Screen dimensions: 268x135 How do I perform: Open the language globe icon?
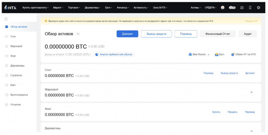click(258, 8)
